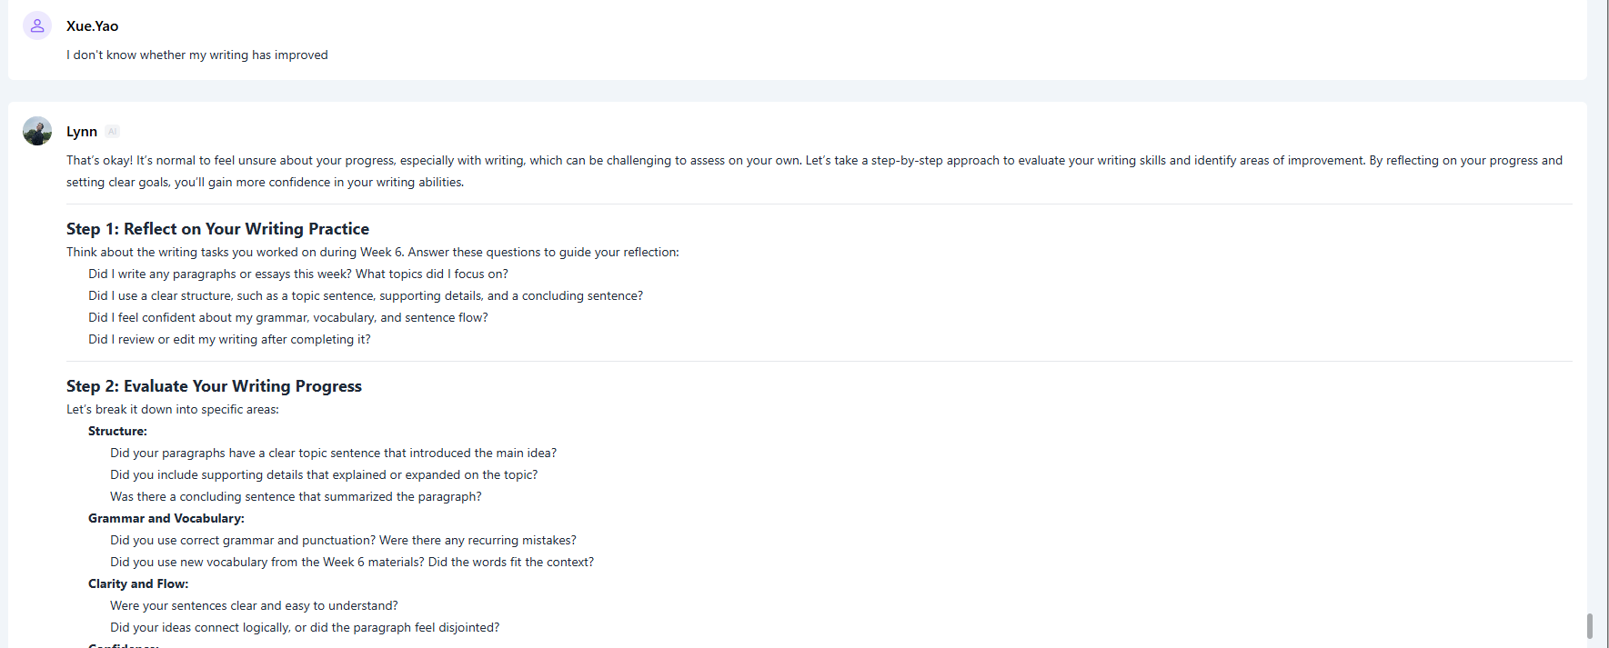The height and width of the screenshot is (648, 1609).
Task: Click the question 'Were your sentences clear and easy'
Action: pyautogui.click(x=254, y=605)
